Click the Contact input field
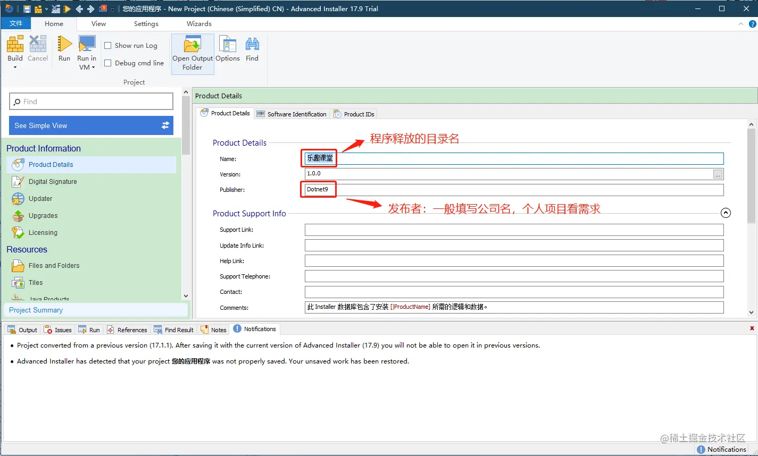This screenshot has height=456, width=758. 514,292
